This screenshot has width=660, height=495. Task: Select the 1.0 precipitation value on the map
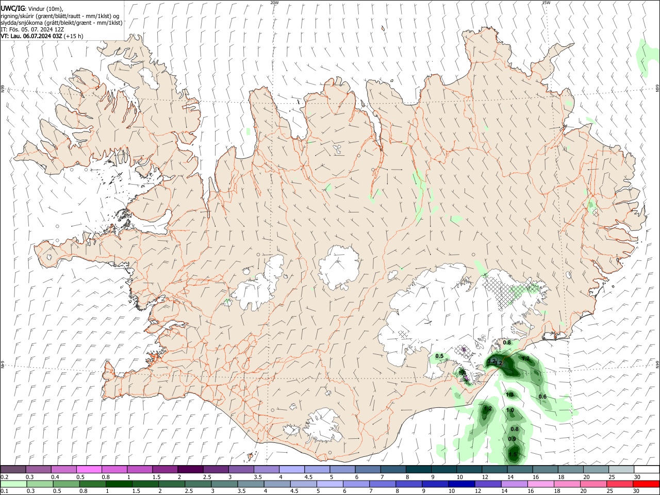point(510,410)
